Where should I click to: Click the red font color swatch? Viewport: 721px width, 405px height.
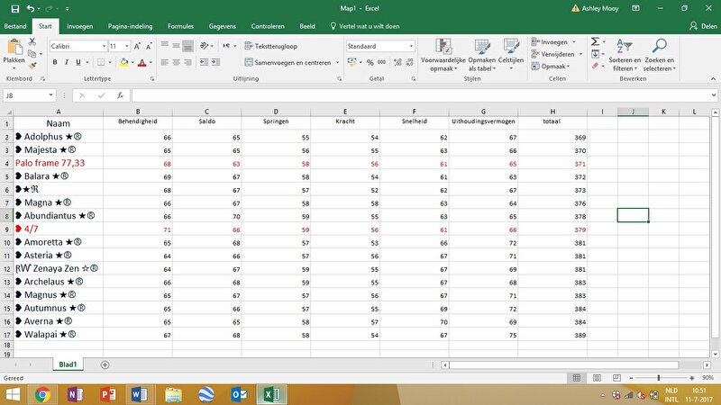point(141,62)
